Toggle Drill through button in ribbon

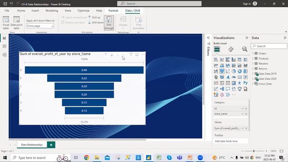(x=109, y=23)
